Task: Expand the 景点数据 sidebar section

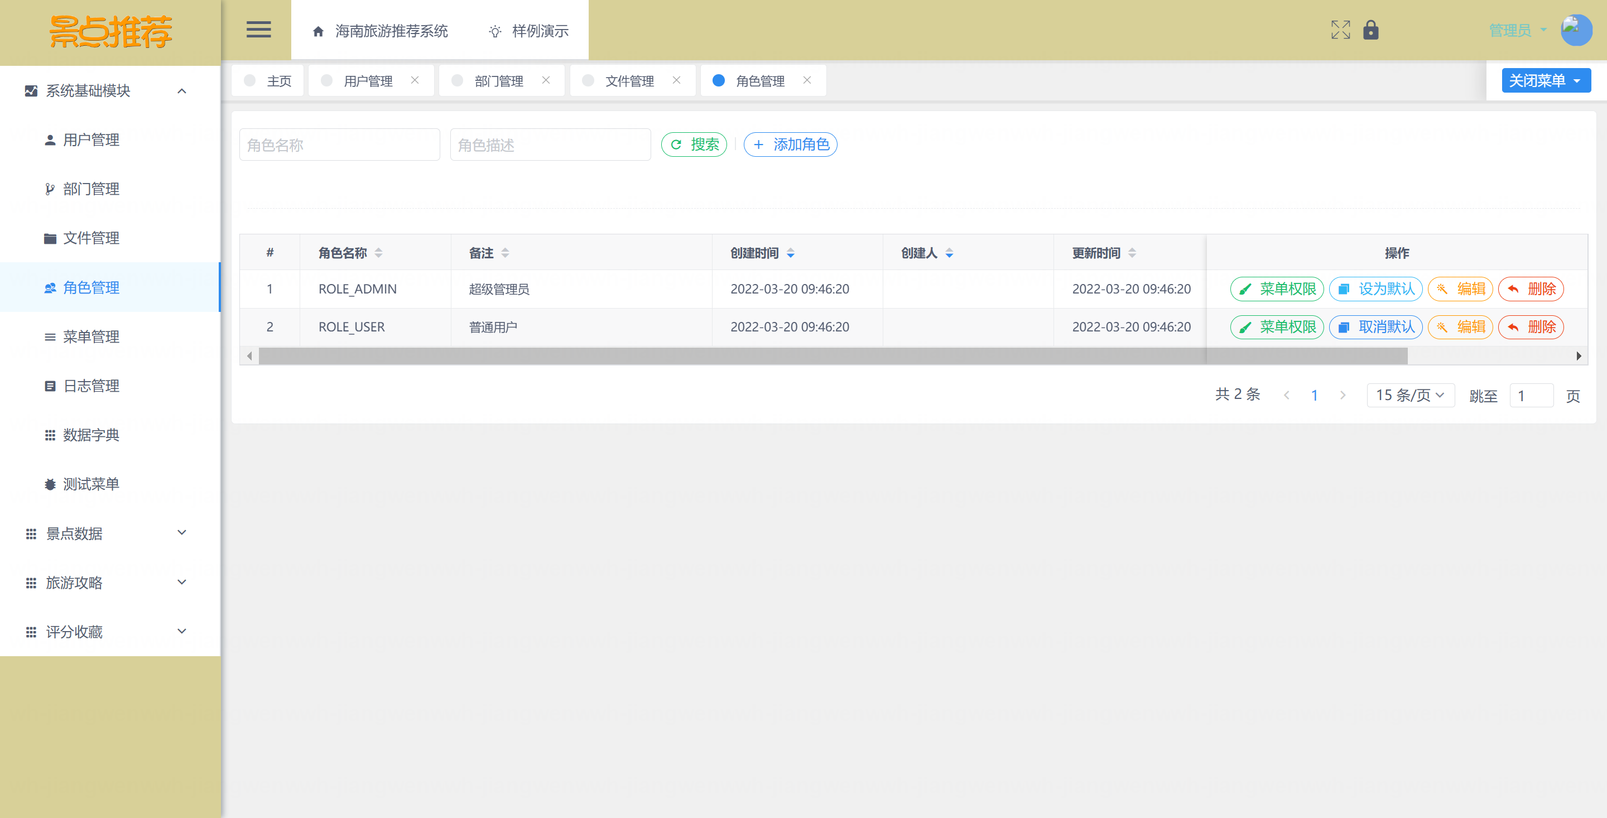Action: (181, 533)
